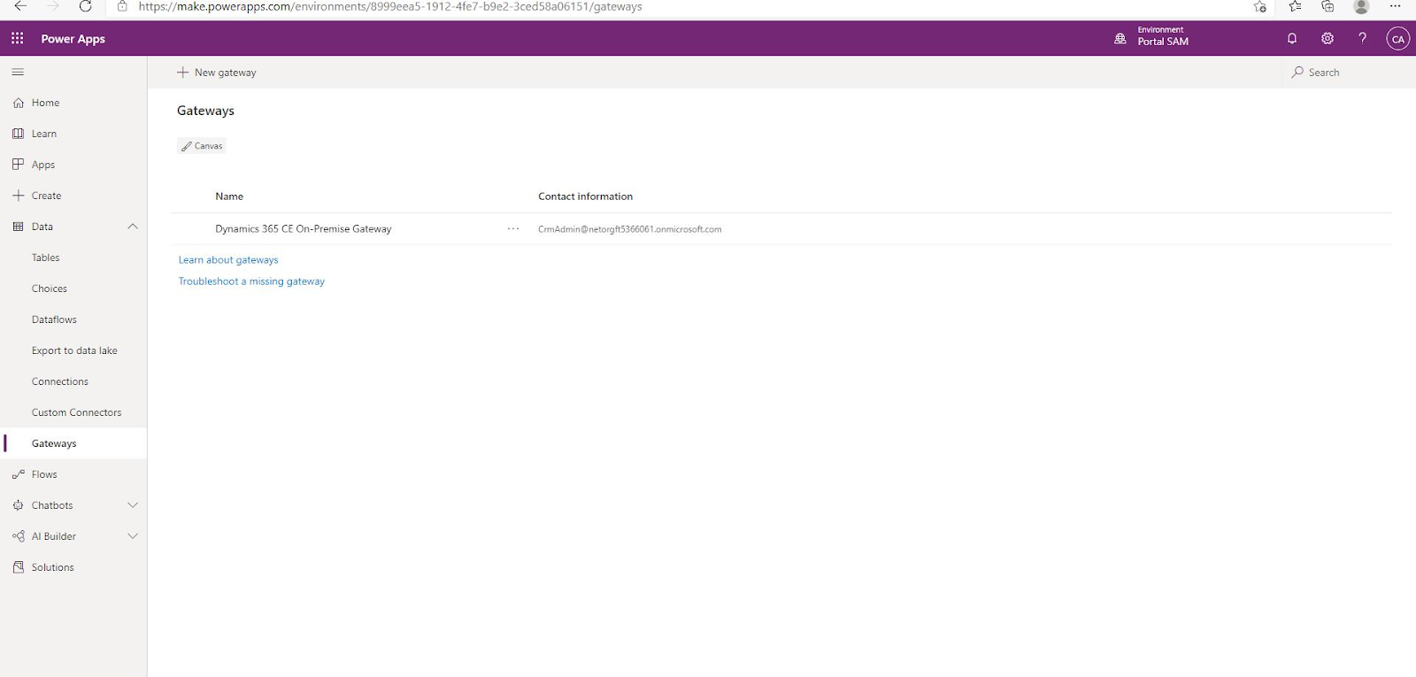Click the Chatbots icon in sidebar

19,505
